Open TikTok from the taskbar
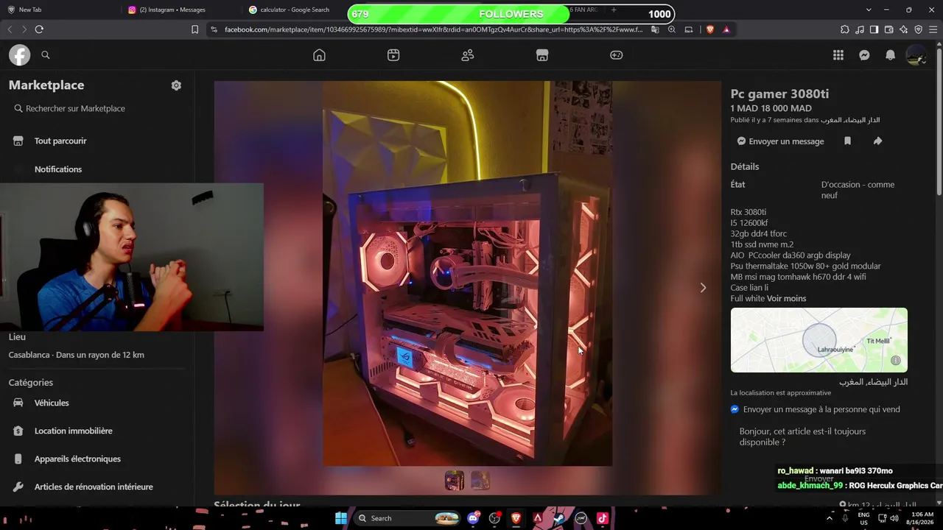Viewport: 943px width, 530px height. click(x=602, y=518)
